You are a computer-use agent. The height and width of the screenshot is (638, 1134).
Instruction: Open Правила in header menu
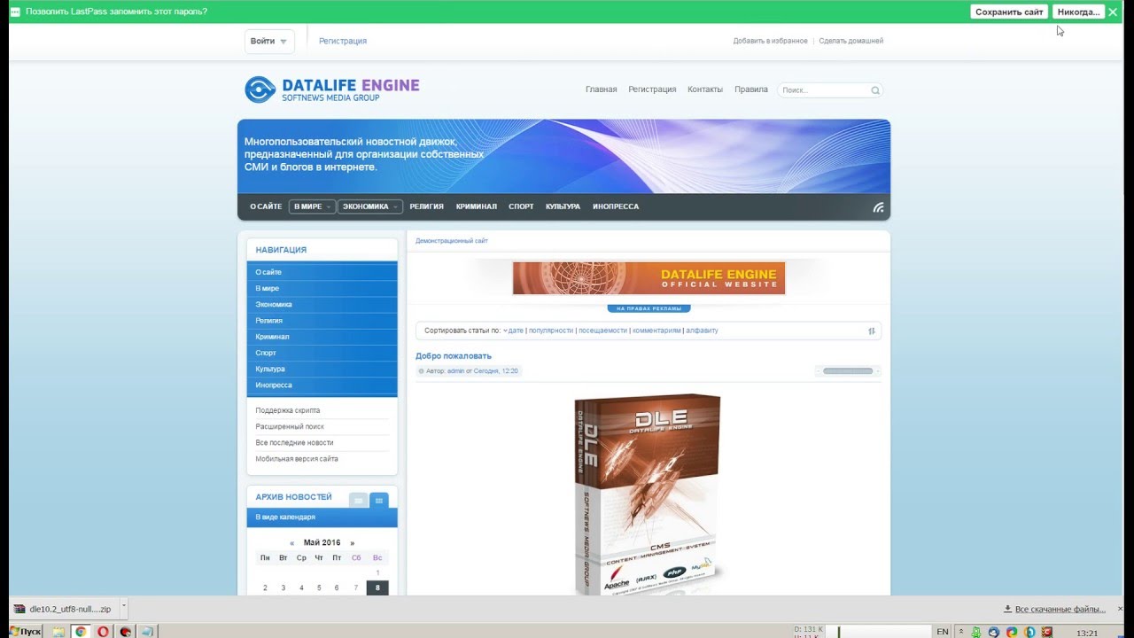[751, 89]
